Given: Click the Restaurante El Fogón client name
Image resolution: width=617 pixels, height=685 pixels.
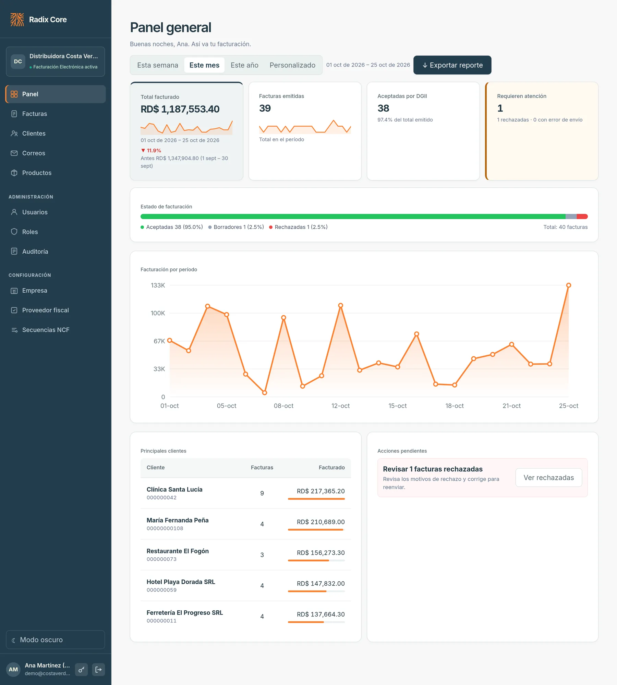Looking at the screenshot, I should click(x=178, y=551).
